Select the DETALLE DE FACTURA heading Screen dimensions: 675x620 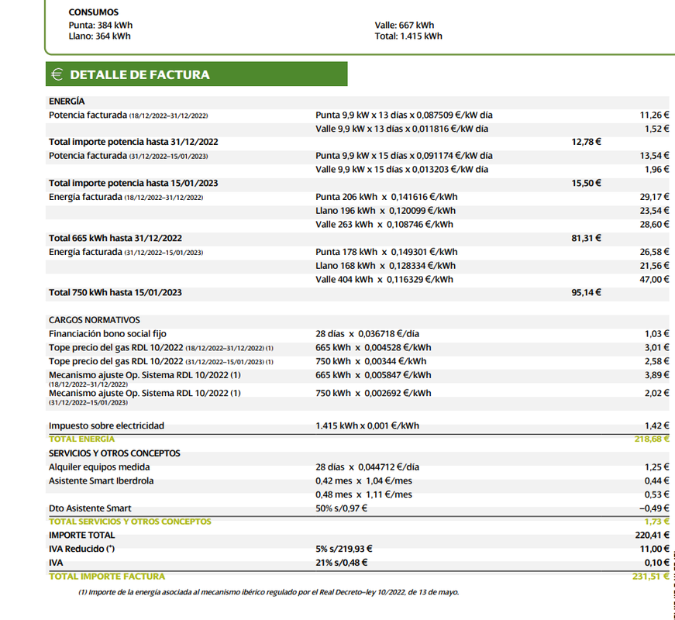[139, 74]
